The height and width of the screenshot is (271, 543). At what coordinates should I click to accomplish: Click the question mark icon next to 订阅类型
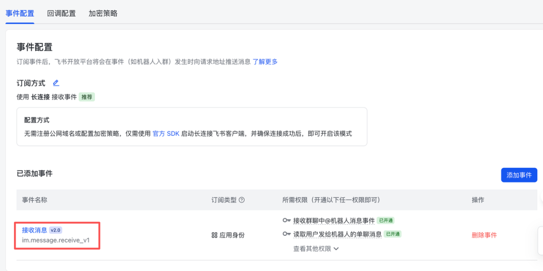point(242,200)
